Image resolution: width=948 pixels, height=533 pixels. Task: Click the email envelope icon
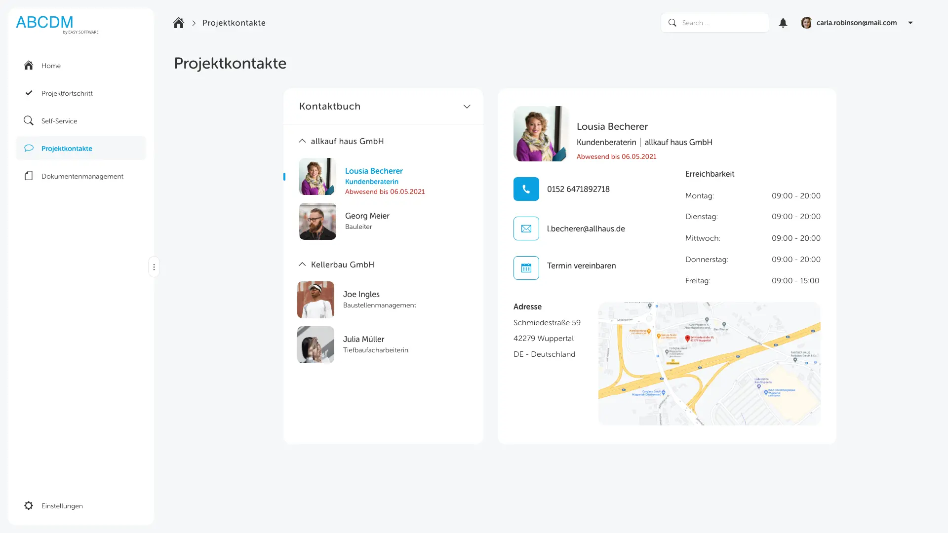click(x=526, y=228)
